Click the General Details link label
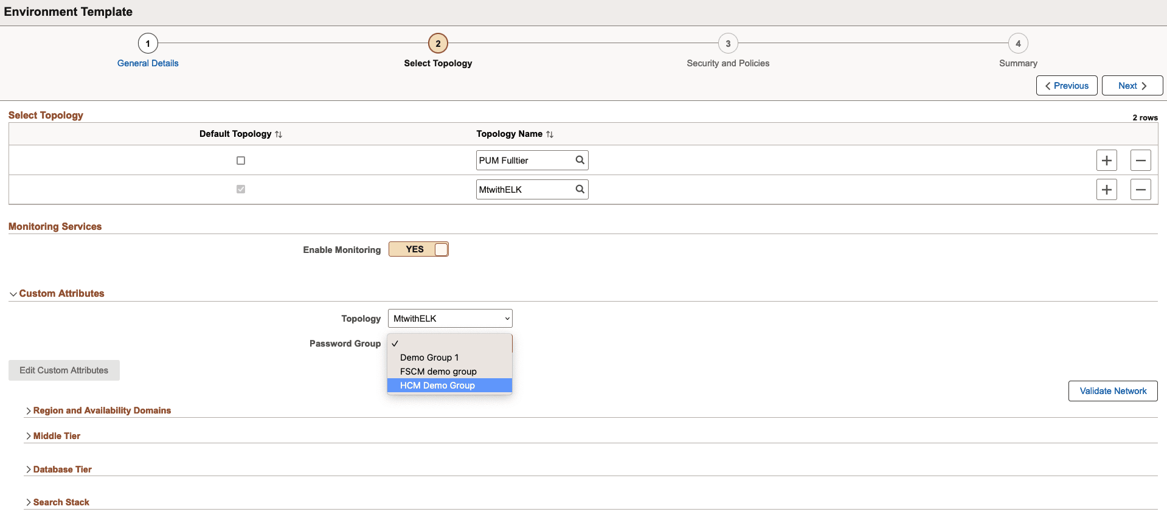 (x=148, y=63)
